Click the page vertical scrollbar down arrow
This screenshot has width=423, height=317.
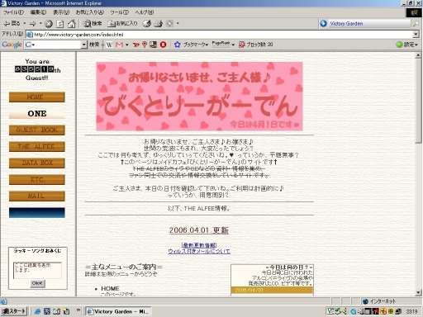(418, 292)
